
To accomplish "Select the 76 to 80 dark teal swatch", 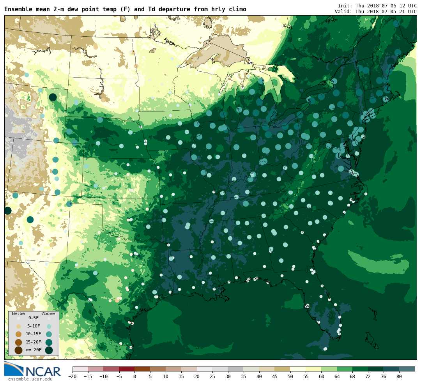I will [x=392, y=369].
